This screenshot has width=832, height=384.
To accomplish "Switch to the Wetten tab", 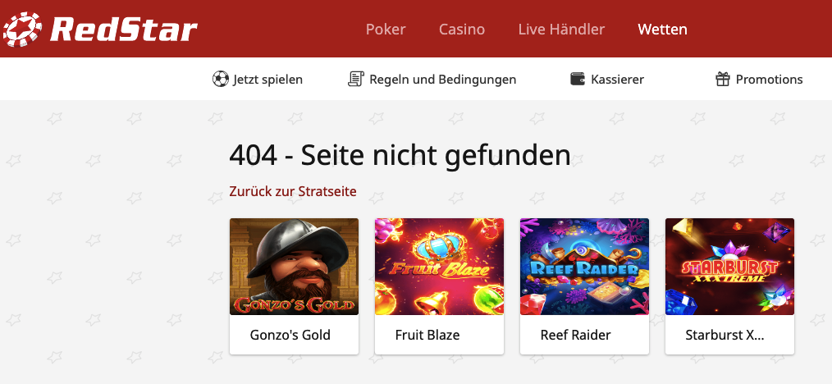I will [662, 30].
